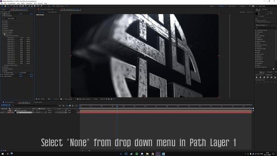Open the Animation menu

click(29, 3)
